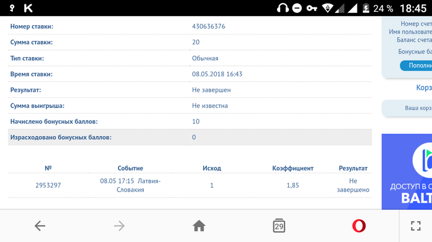Tap the 24 % battery percentage
432x242 pixels.
point(383,9)
